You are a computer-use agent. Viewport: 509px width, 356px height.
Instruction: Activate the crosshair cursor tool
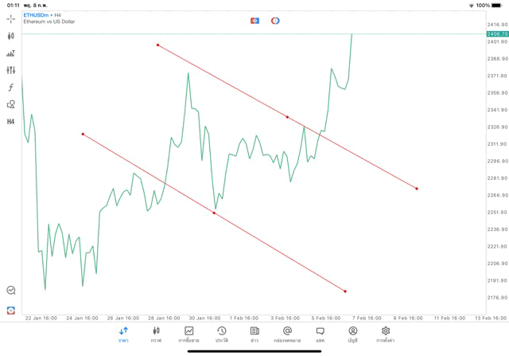pos(11,18)
